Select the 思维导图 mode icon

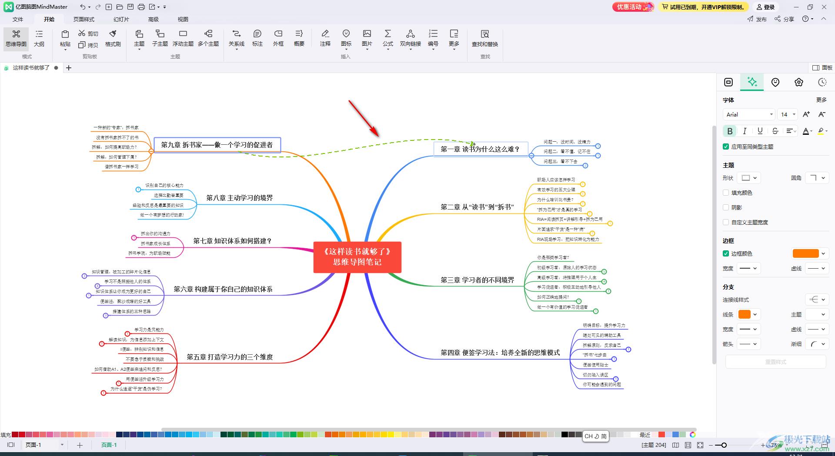click(x=16, y=38)
